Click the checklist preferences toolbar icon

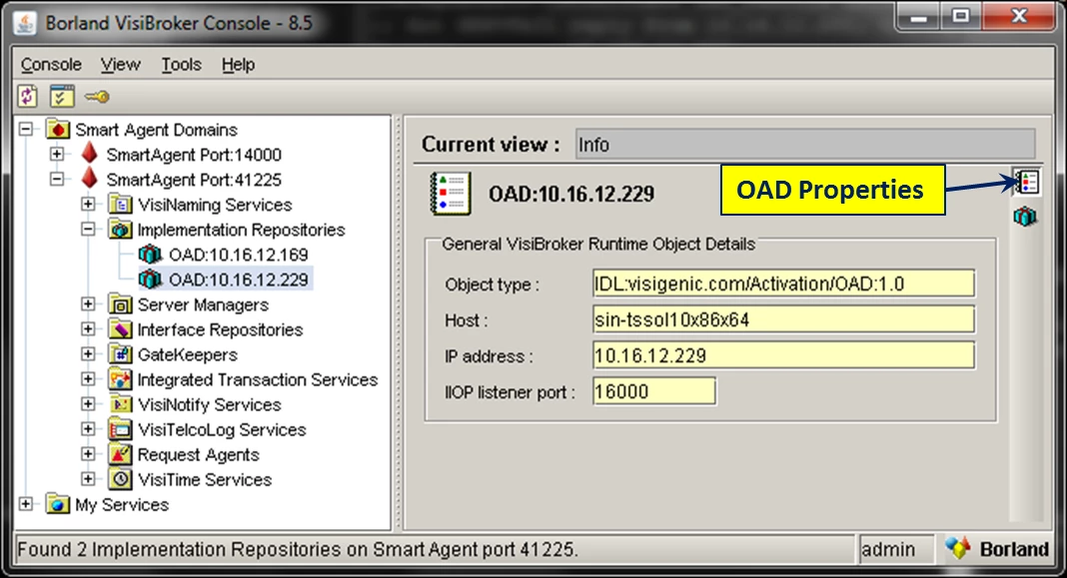click(62, 97)
